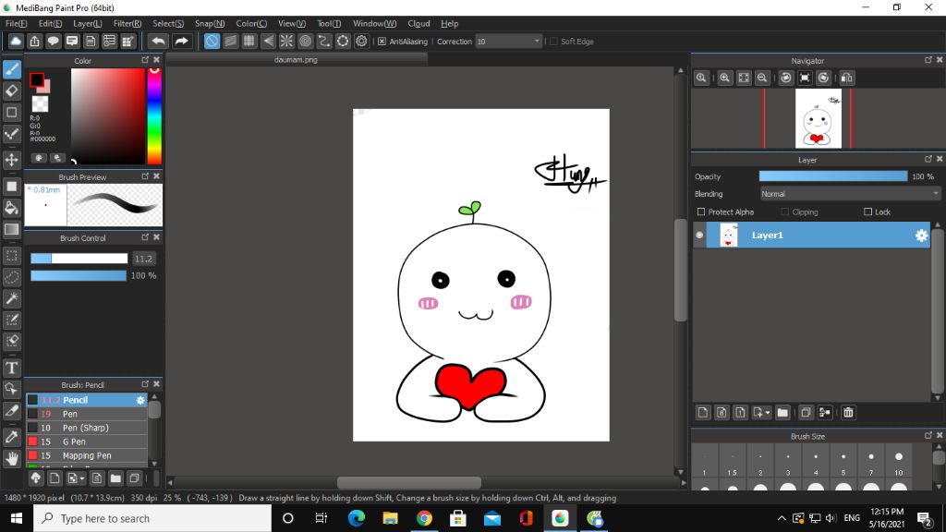Click the black foreground color swatch

pyautogui.click(x=37, y=79)
